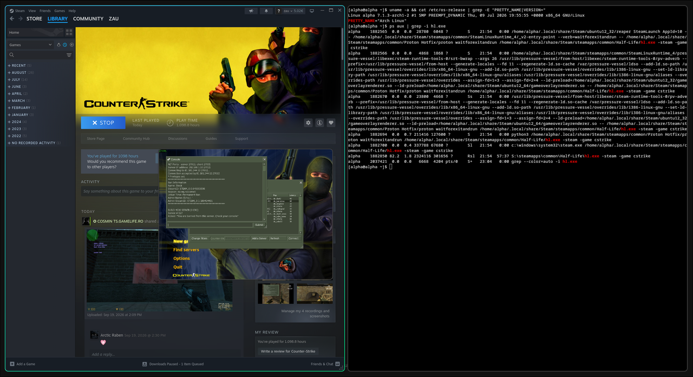Open the Community Hub link
The width and height of the screenshot is (693, 377).
[136, 138]
